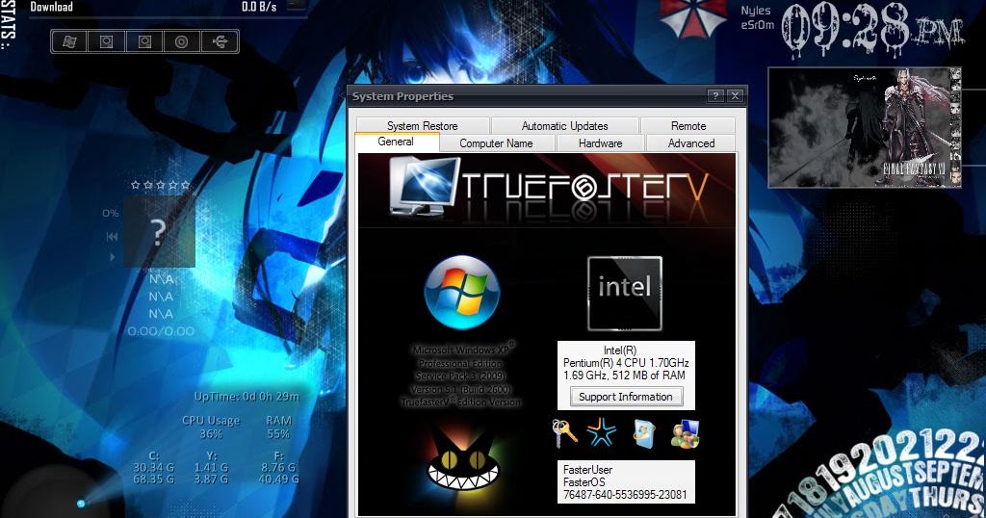Screen dimensions: 986x518
Task: Click the Pentium(R) 4 CPU 1.70GHz text
Action: (626, 363)
